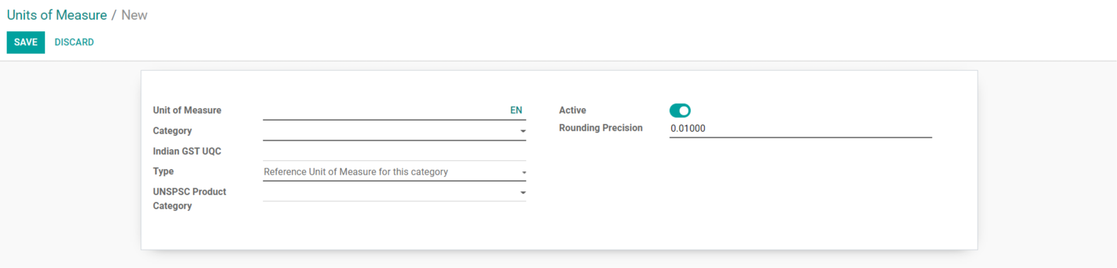Expand the Type dropdown arrow
The width and height of the screenshot is (1117, 268).
[524, 172]
